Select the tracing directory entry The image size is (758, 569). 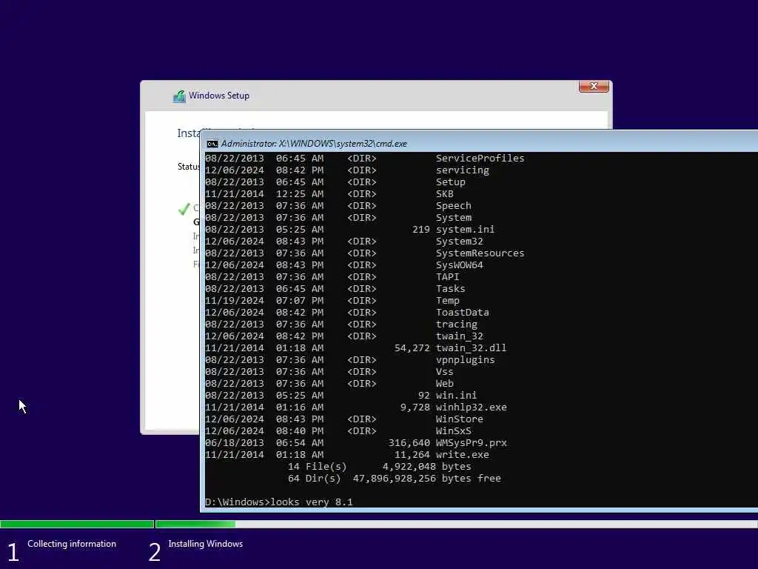(341, 325)
